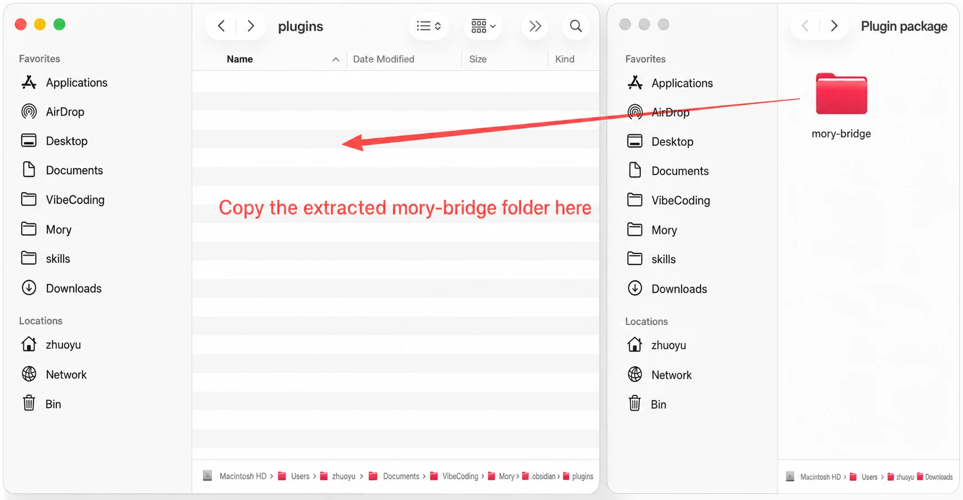Screen dimensions: 963x500
Task: Sort by Size column
Action: [x=478, y=59]
